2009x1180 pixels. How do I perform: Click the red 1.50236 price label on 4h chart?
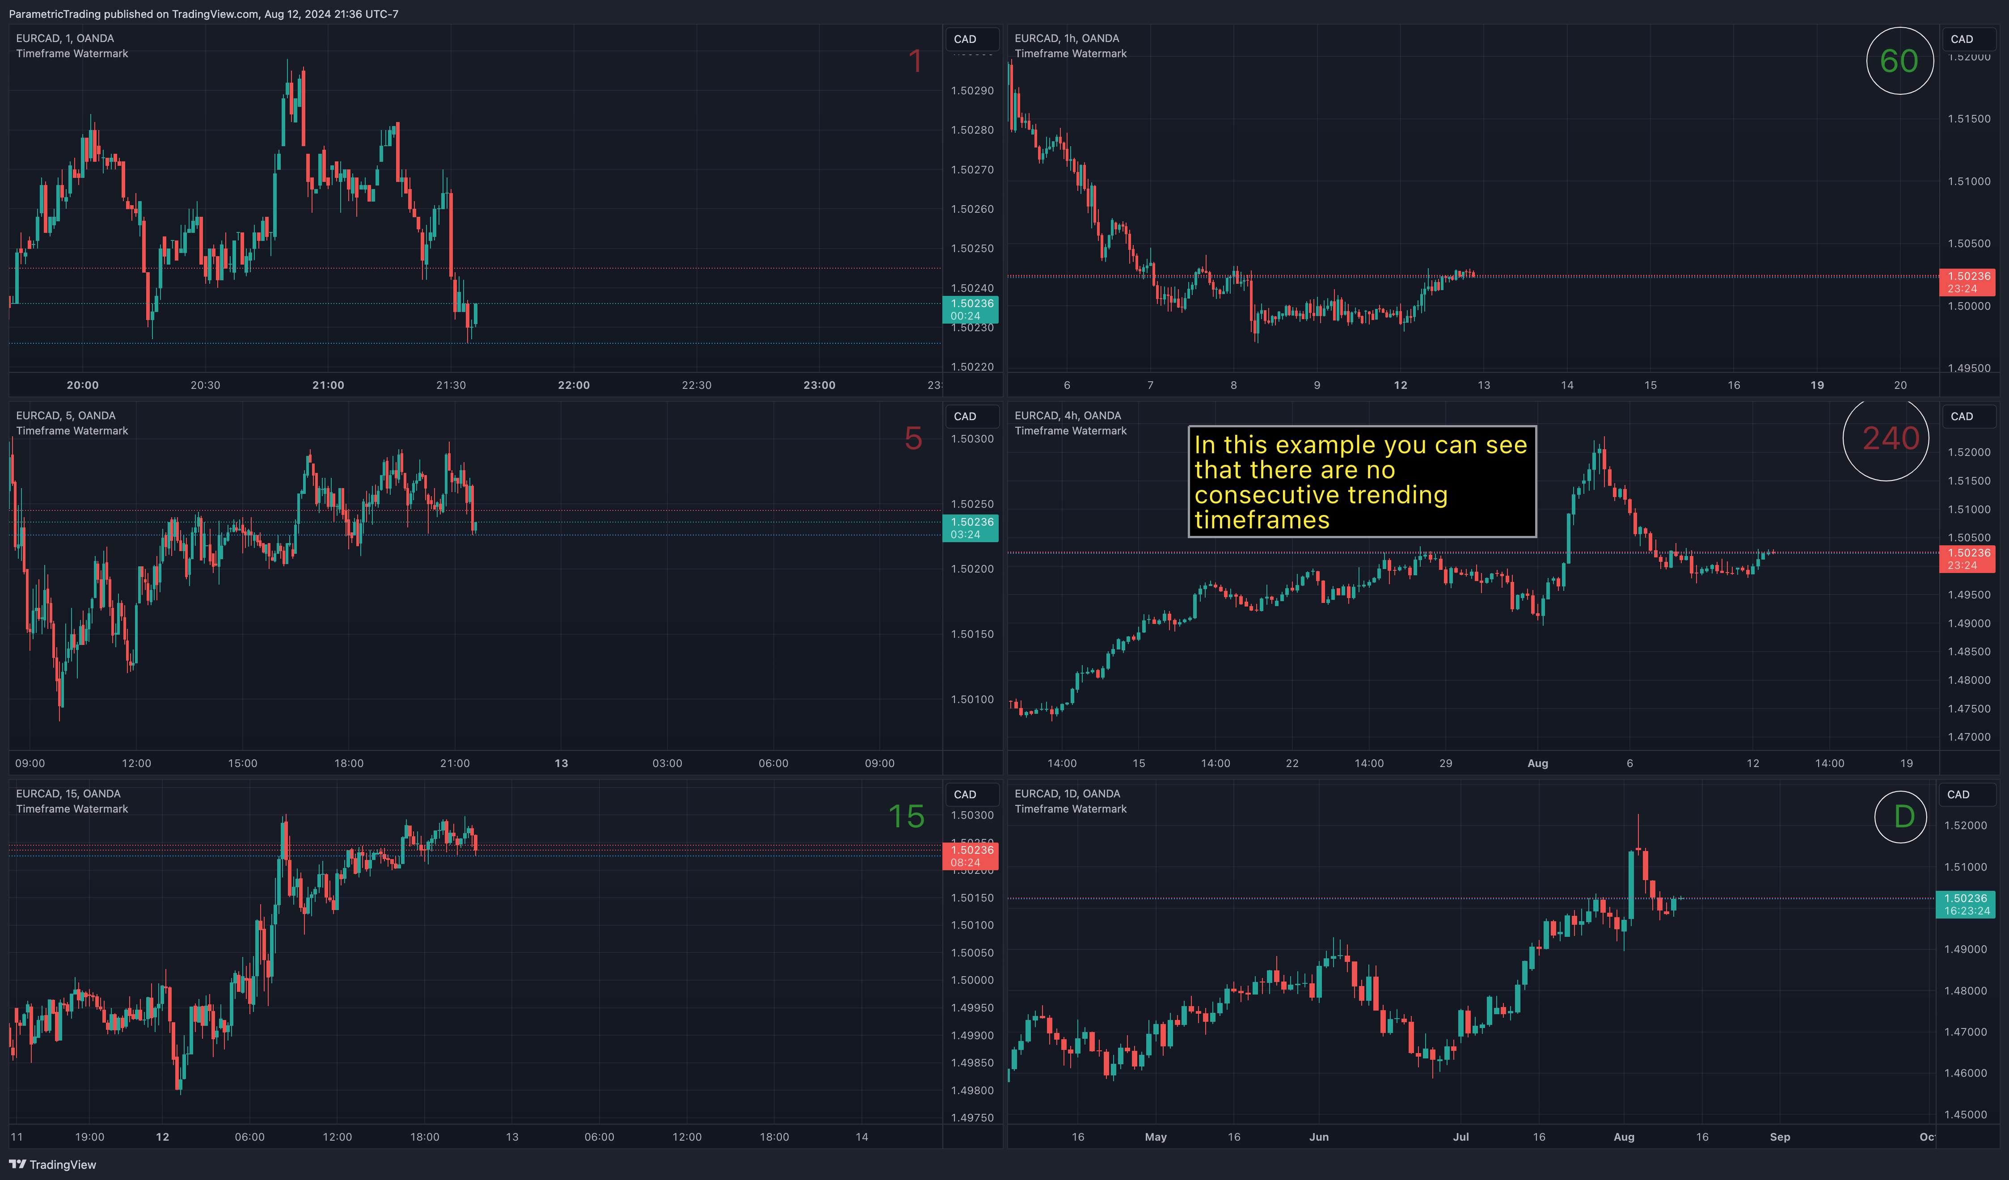[x=1967, y=559]
